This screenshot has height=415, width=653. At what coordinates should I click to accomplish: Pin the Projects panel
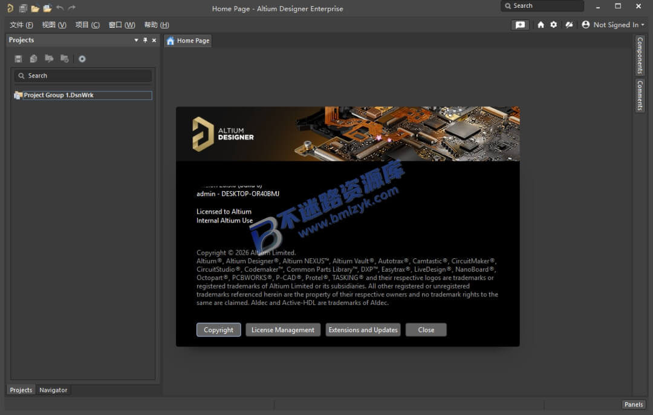click(145, 40)
